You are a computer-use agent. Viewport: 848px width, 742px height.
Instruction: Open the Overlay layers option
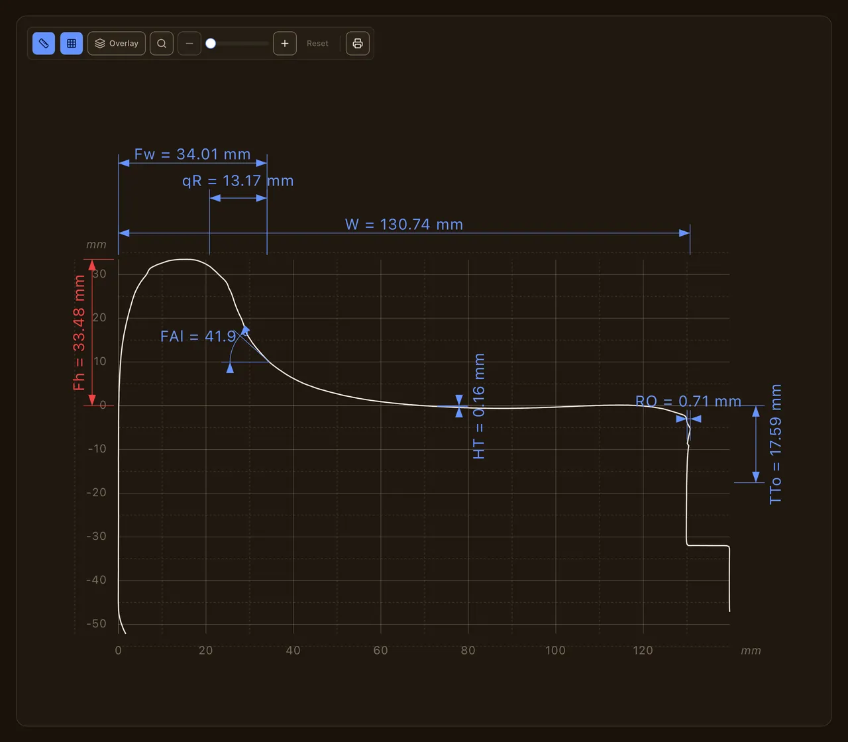coord(117,44)
